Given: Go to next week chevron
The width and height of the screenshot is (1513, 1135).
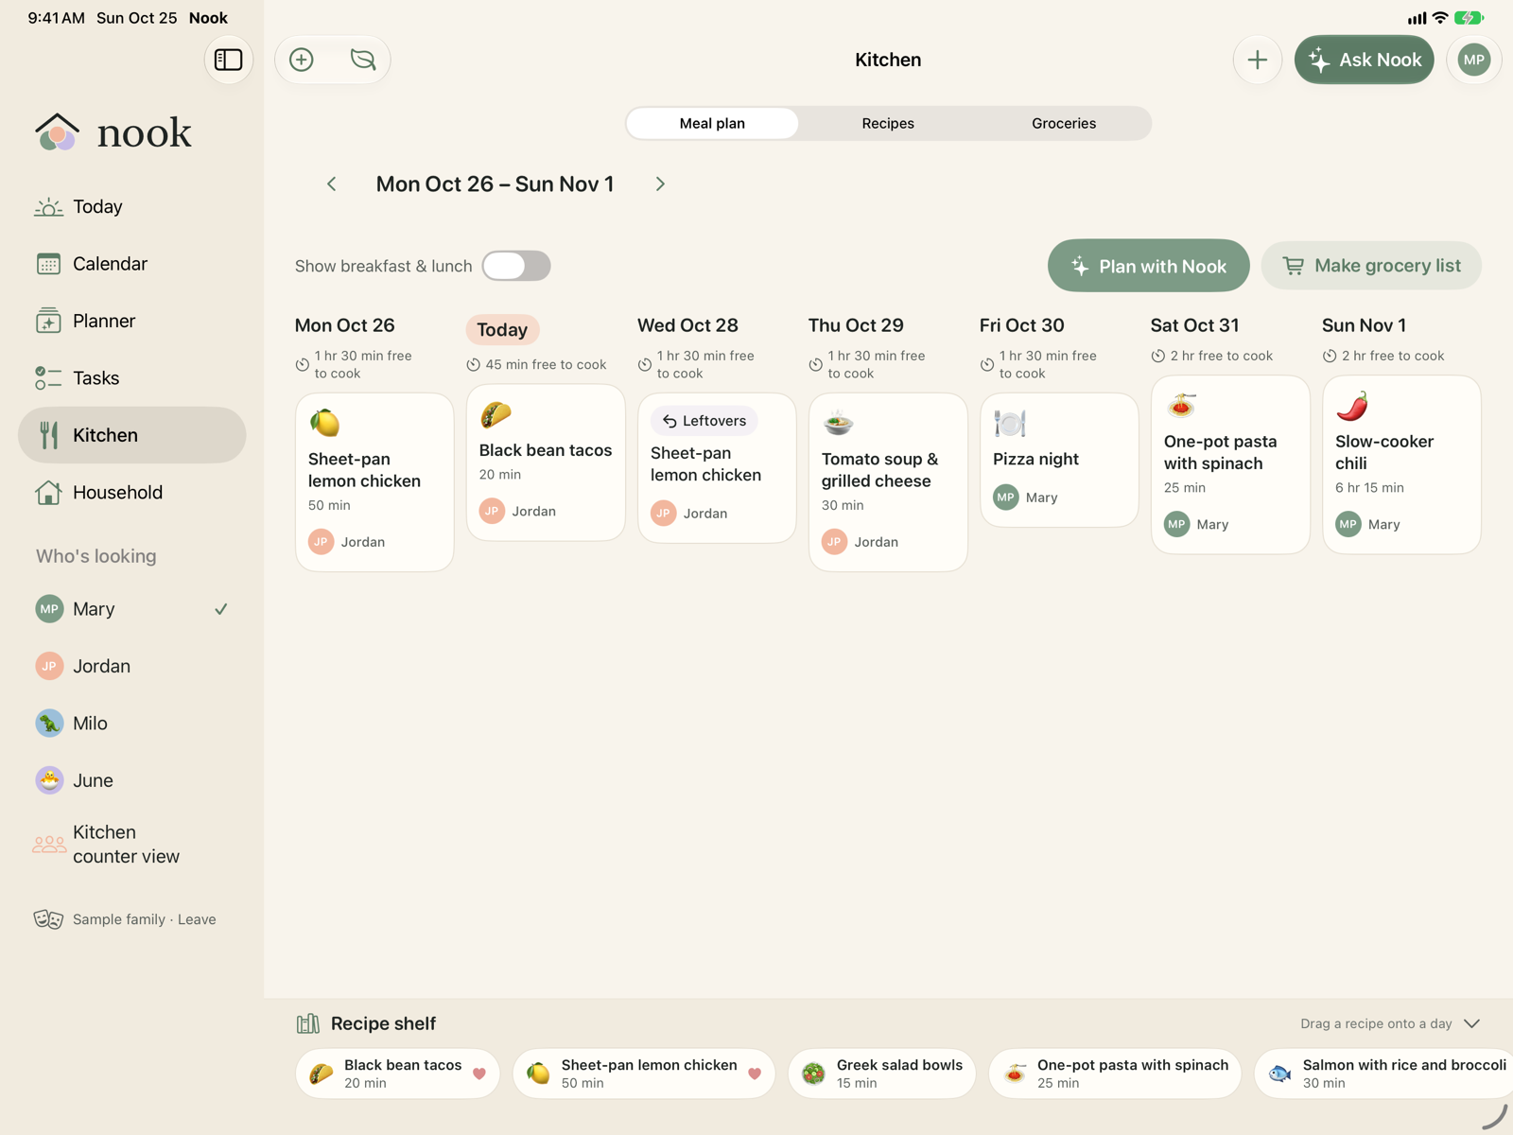Looking at the screenshot, I should pyautogui.click(x=660, y=183).
